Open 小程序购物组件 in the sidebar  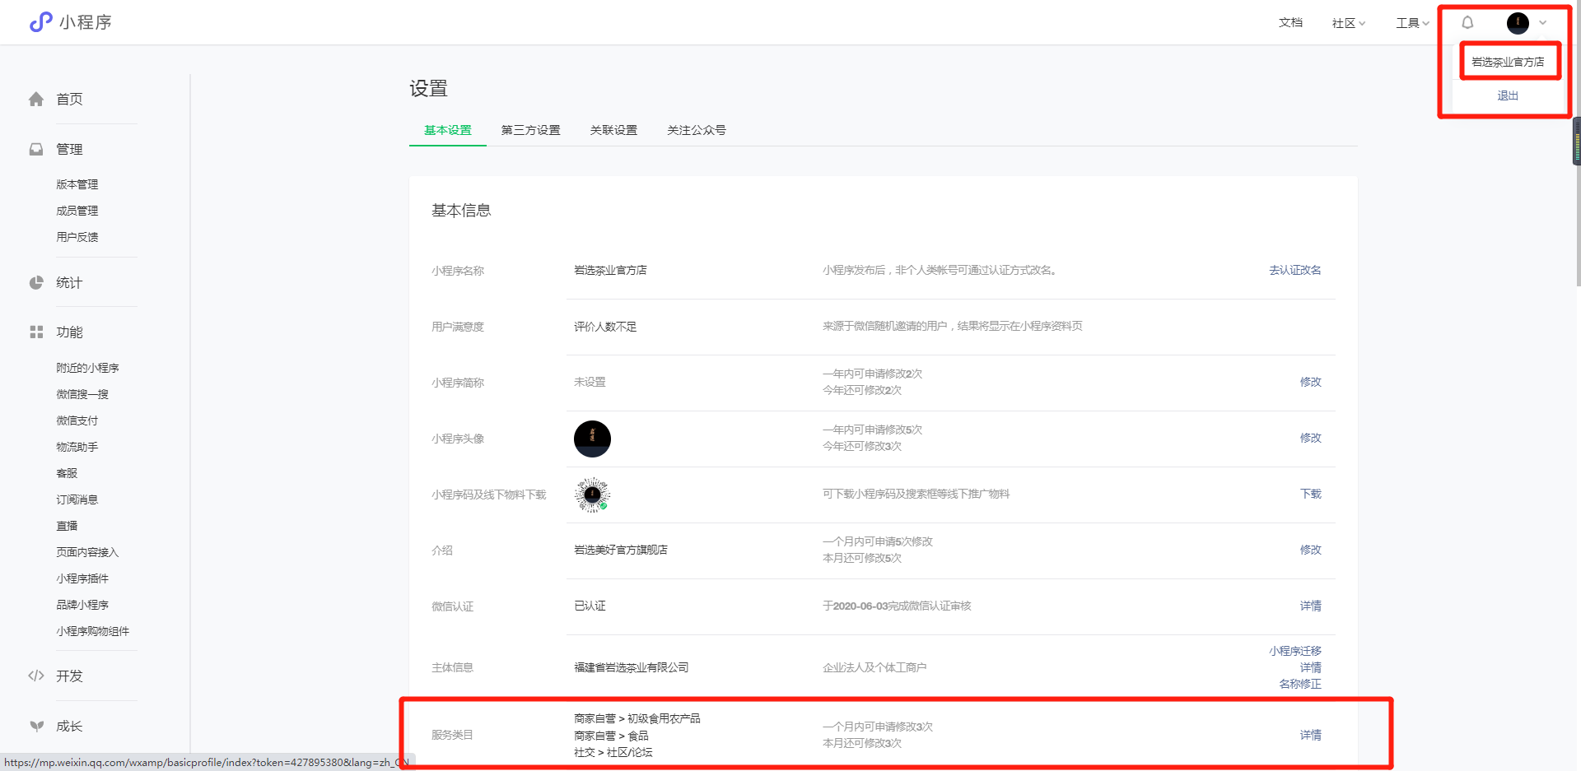point(93,631)
